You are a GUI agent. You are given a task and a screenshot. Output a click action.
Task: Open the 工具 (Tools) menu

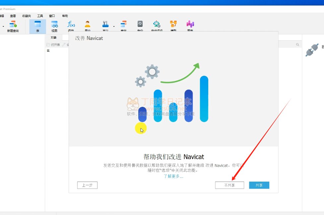(x=40, y=16)
